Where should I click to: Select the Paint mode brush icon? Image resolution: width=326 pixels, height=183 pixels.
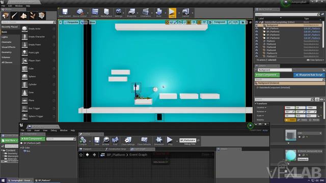click(x=14, y=16)
